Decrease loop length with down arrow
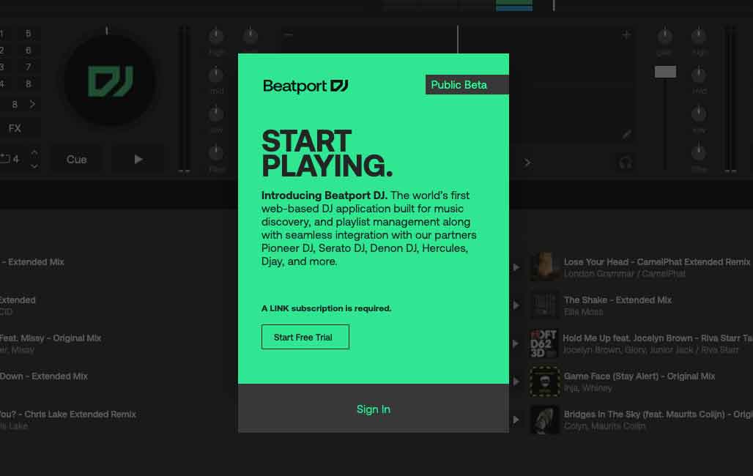 tap(34, 166)
